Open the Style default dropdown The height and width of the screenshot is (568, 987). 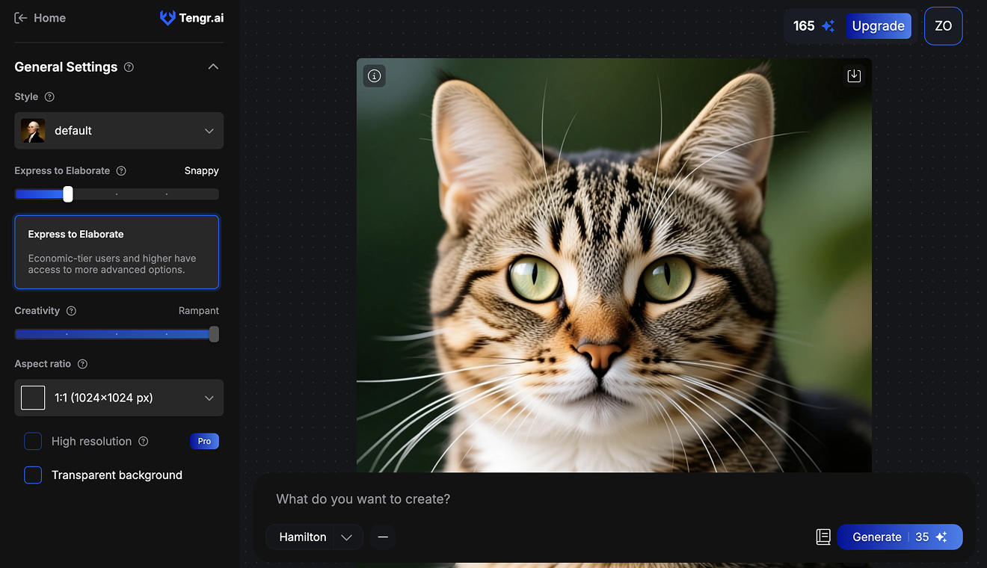click(118, 131)
